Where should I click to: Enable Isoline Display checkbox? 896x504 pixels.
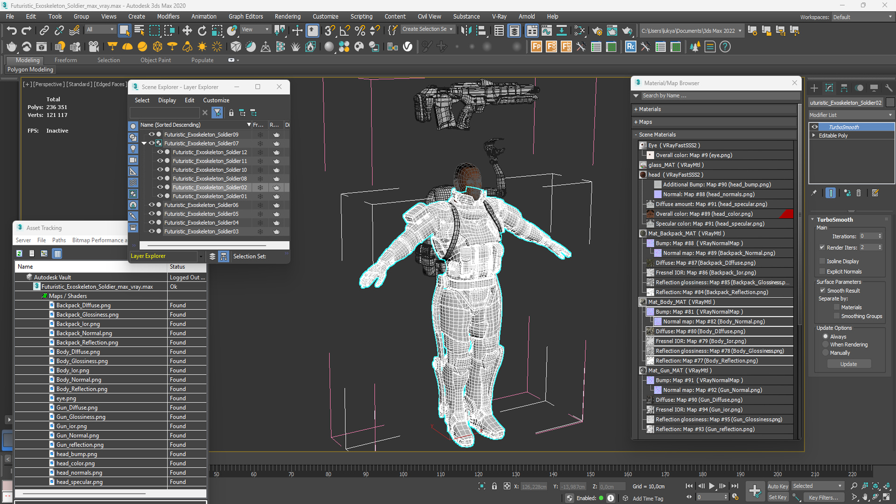coord(822,261)
